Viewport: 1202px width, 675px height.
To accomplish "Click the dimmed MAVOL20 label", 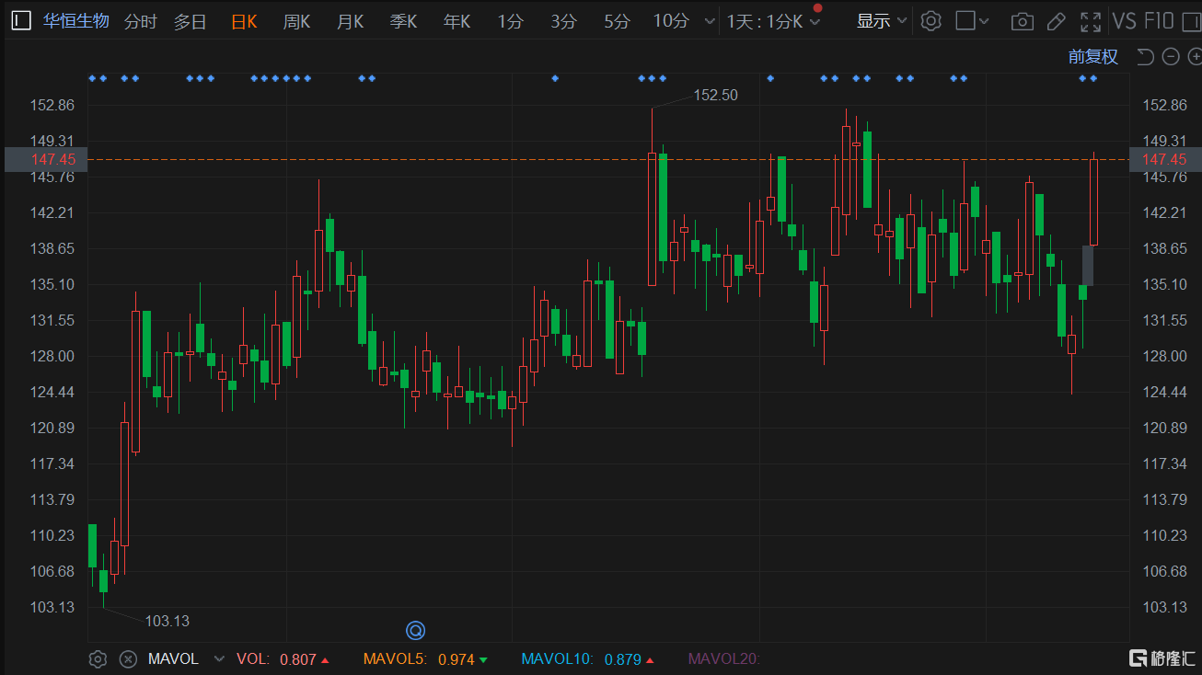I will click(x=724, y=658).
